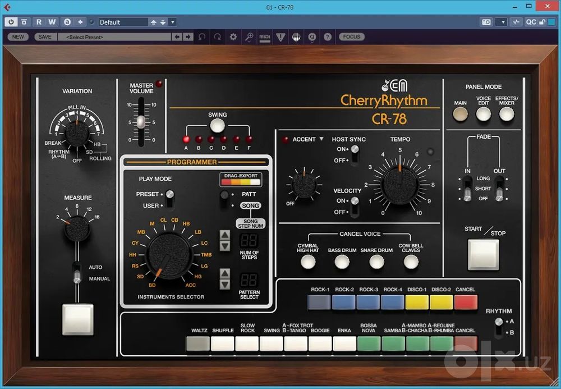Toggle the Fade Out switch
561x389 pixels.
click(x=499, y=189)
